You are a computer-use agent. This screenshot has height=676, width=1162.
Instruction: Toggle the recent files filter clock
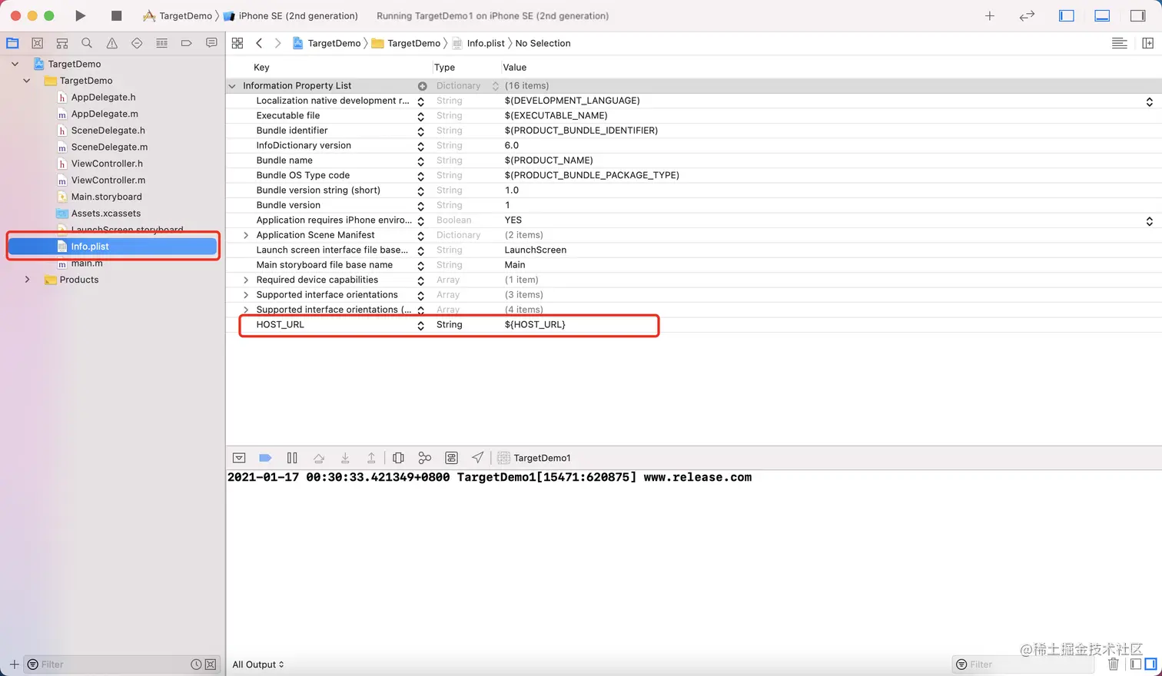click(196, 664)
